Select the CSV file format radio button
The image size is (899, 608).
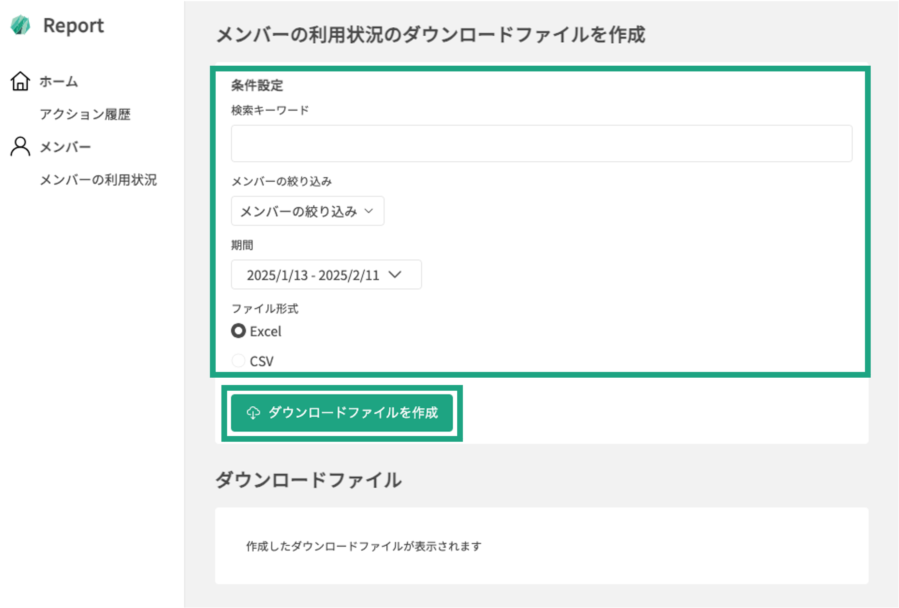[x=238, y=361]
